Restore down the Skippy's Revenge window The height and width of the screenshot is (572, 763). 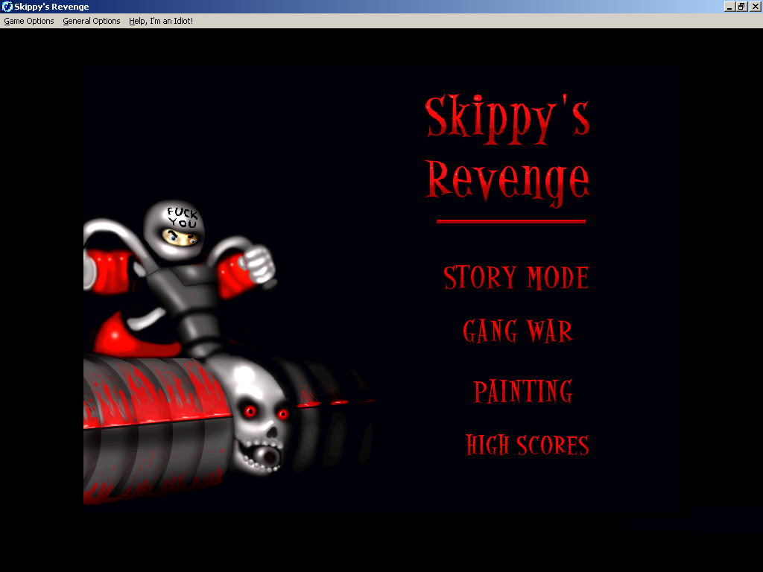click(741, 7)
